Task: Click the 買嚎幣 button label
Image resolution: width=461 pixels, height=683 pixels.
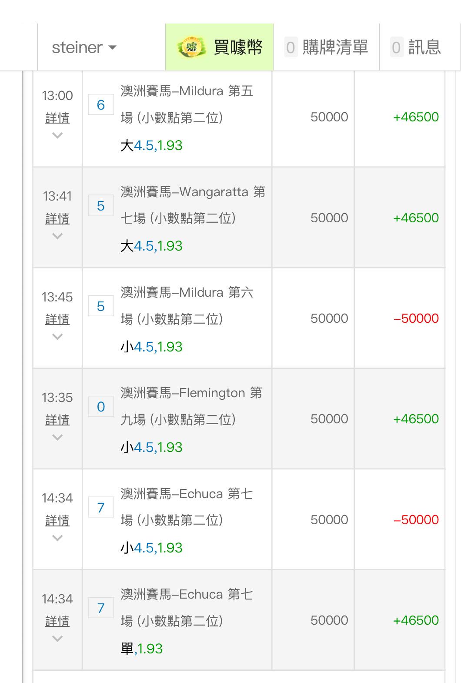Action: click(x=238, y=47)
